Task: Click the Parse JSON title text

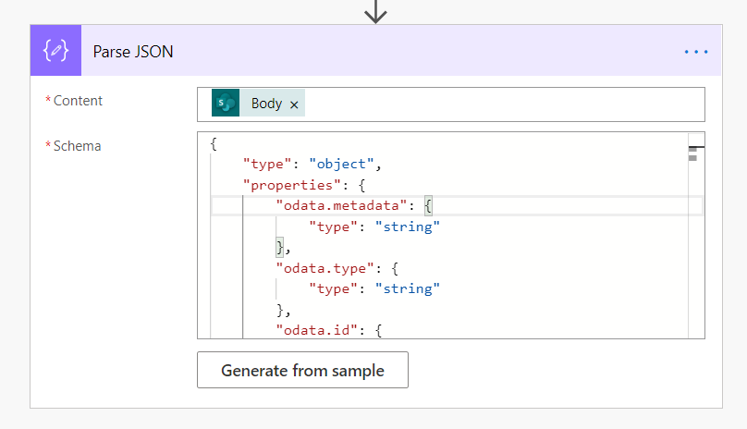Action: point(133,52)
